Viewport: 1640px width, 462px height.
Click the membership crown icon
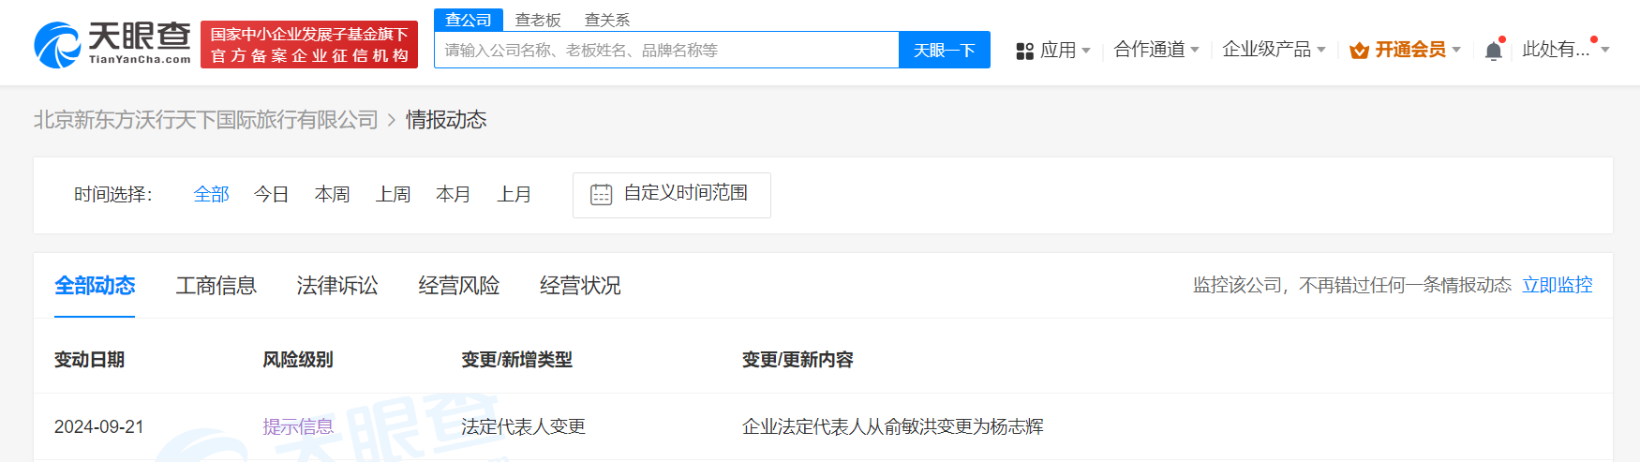pos(1360,51)
